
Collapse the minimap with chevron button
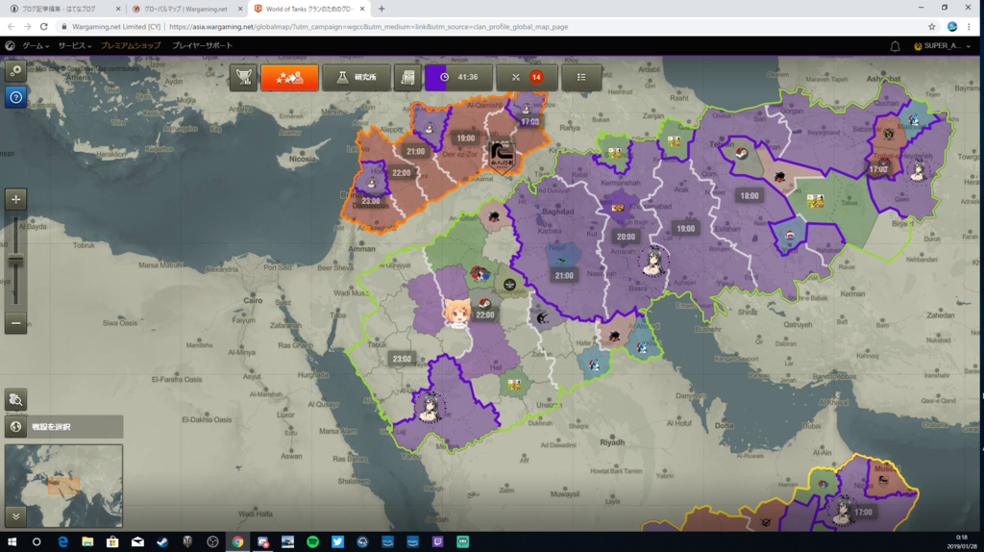(x=15, y=516)
